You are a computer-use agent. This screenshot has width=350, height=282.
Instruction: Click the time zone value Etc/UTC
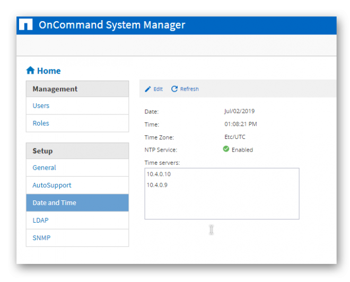[235, 137]
